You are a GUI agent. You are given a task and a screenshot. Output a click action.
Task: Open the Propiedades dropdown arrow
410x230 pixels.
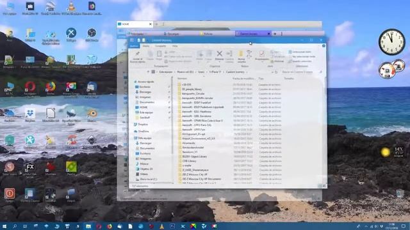pos(261,62)
